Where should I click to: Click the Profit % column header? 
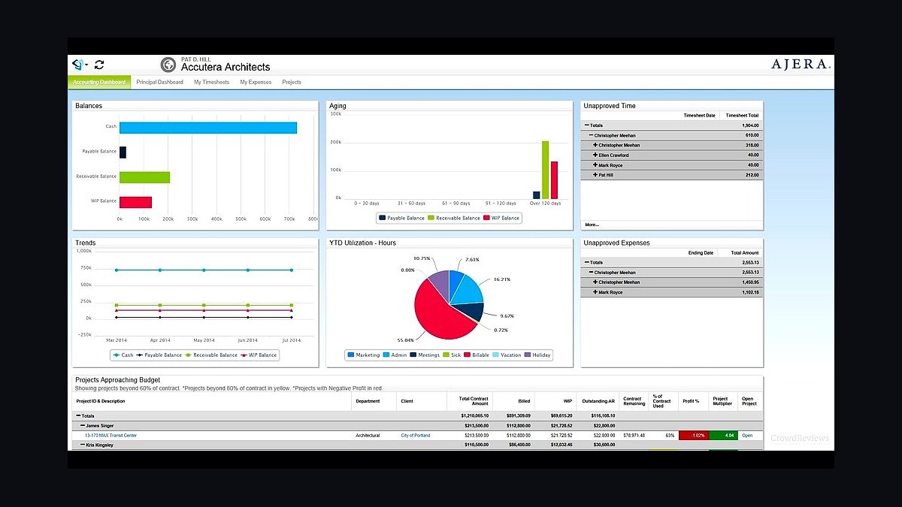[691, 401]
